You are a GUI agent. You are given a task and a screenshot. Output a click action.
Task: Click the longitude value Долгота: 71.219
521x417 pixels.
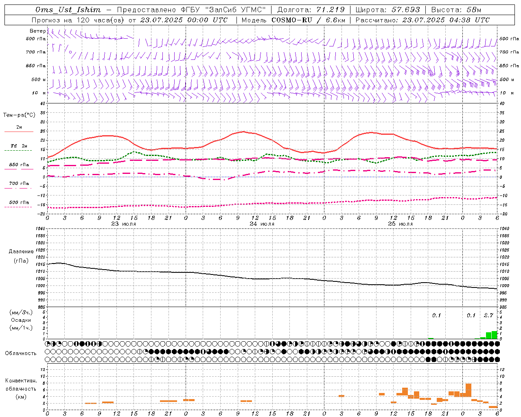(x=311, y=10)
